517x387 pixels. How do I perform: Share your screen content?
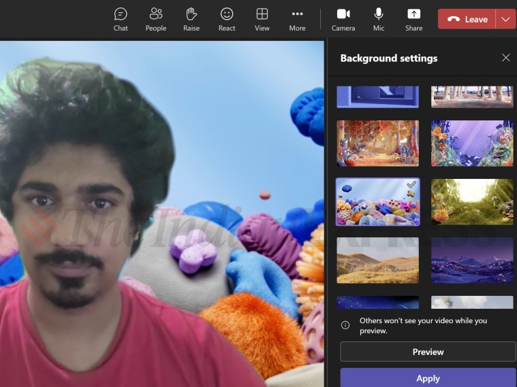(413, 20)
